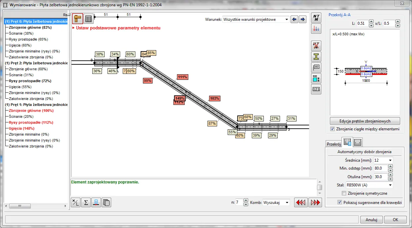Enable Zbrojenie symetryczne checkbox

(x=344, y=193)
